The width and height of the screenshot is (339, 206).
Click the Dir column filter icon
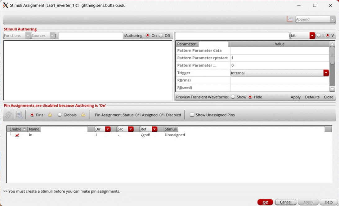coord(108,129)
